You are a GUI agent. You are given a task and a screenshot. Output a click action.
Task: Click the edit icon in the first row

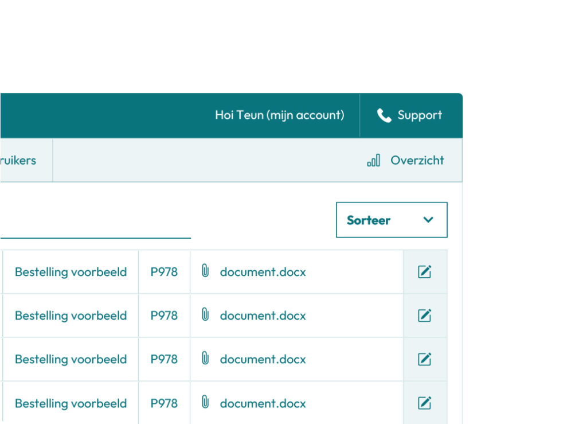pos(424,272)
